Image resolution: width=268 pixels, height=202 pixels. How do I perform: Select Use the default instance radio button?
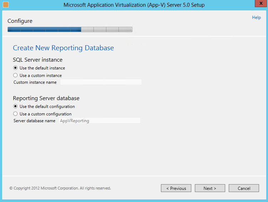15,68
